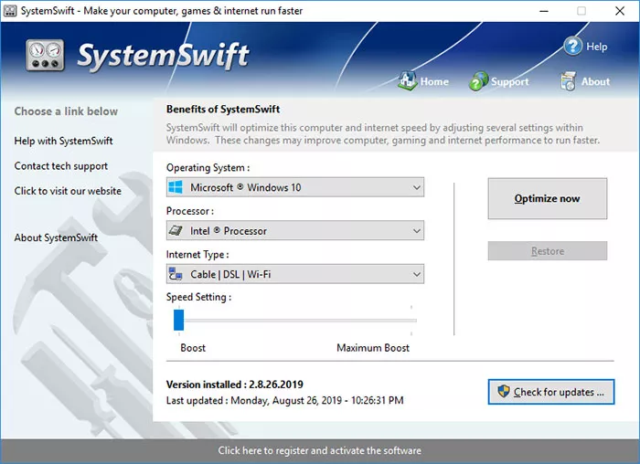Open the Home menu label
This screenshot has height=464, width=640.
[x=434, y=81]
